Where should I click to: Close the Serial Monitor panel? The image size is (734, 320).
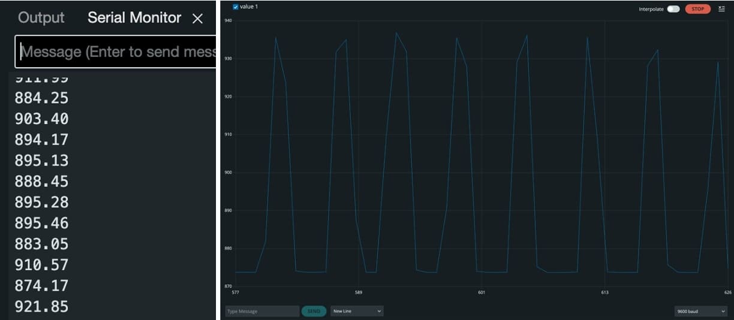(197, 19)
